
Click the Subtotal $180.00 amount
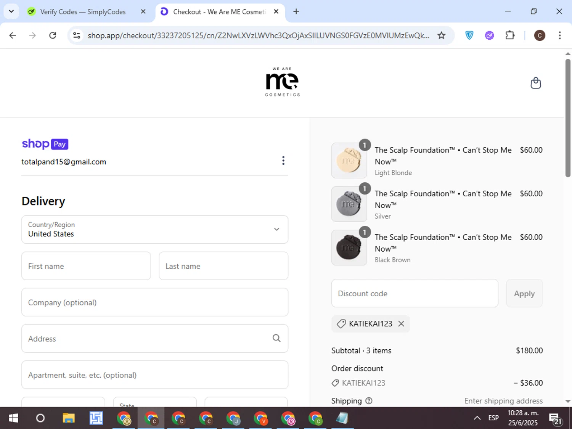[x=529, y=350]
